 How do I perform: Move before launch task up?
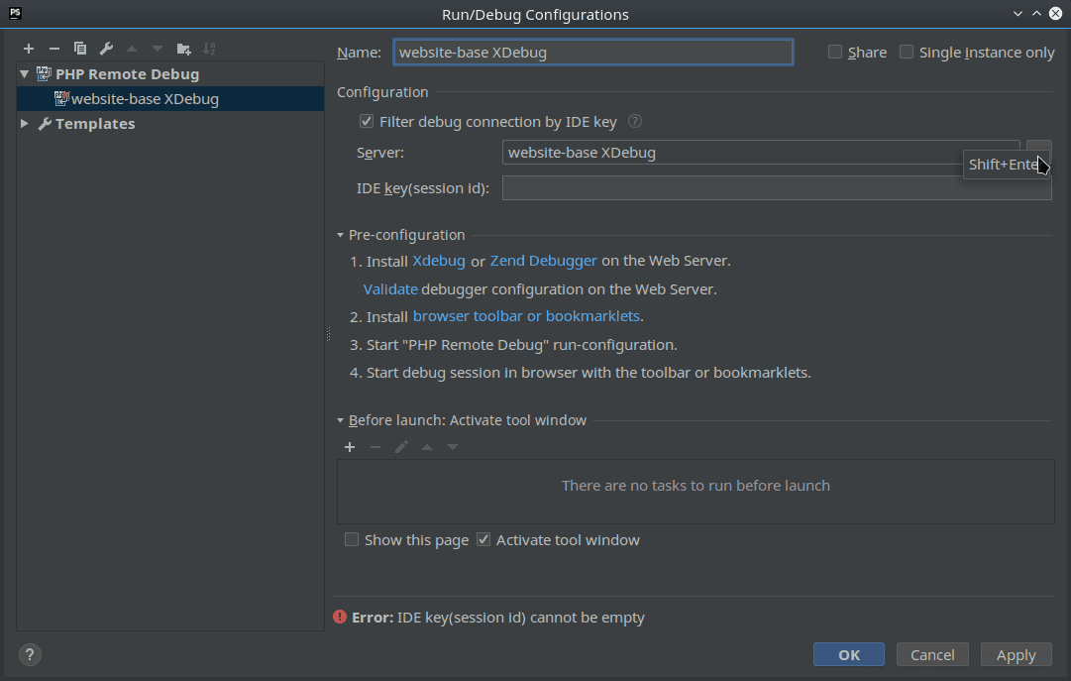point(427,447)
